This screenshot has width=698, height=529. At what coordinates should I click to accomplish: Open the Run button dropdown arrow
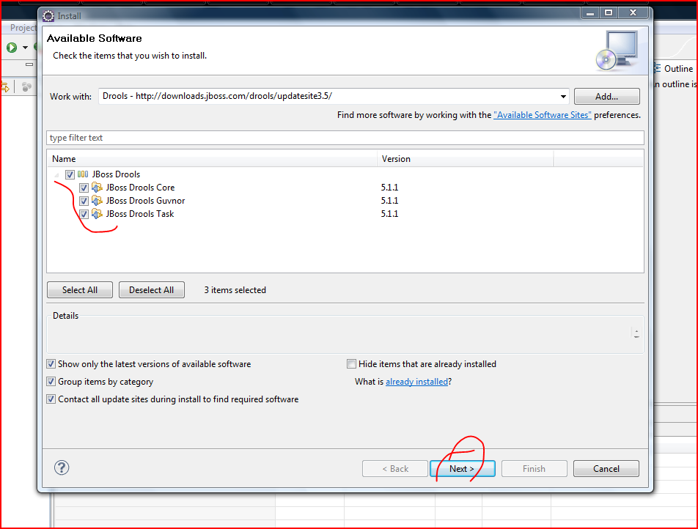coord(26,48)
